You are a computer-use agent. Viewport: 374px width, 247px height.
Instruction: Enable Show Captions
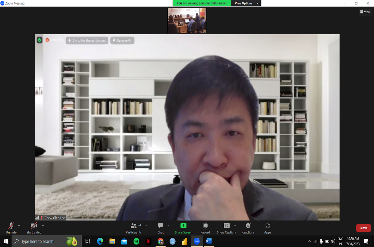click(x=226, y=226)
